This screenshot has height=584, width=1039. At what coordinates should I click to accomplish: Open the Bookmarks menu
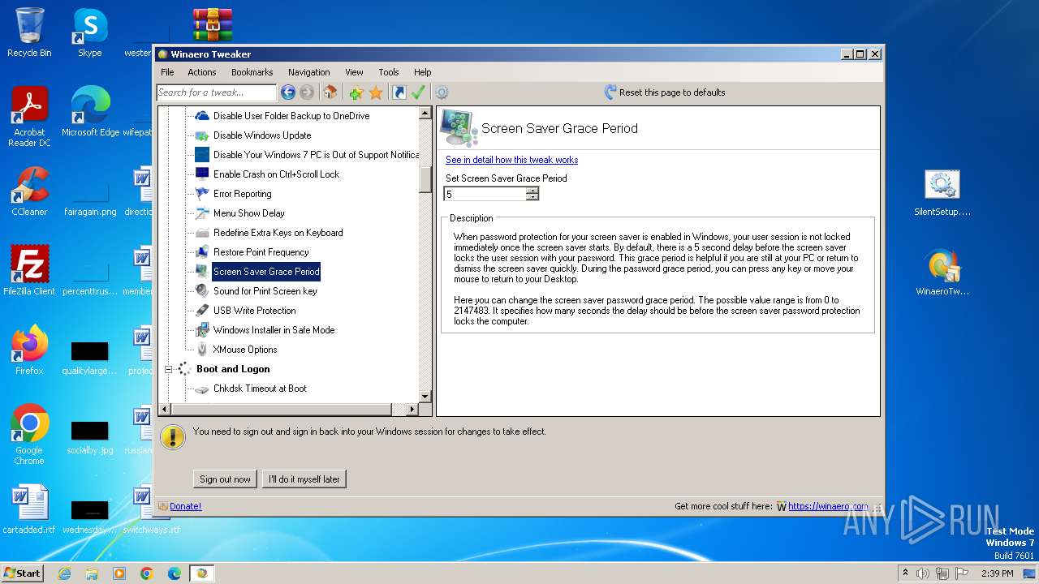[x=252, y=72]
